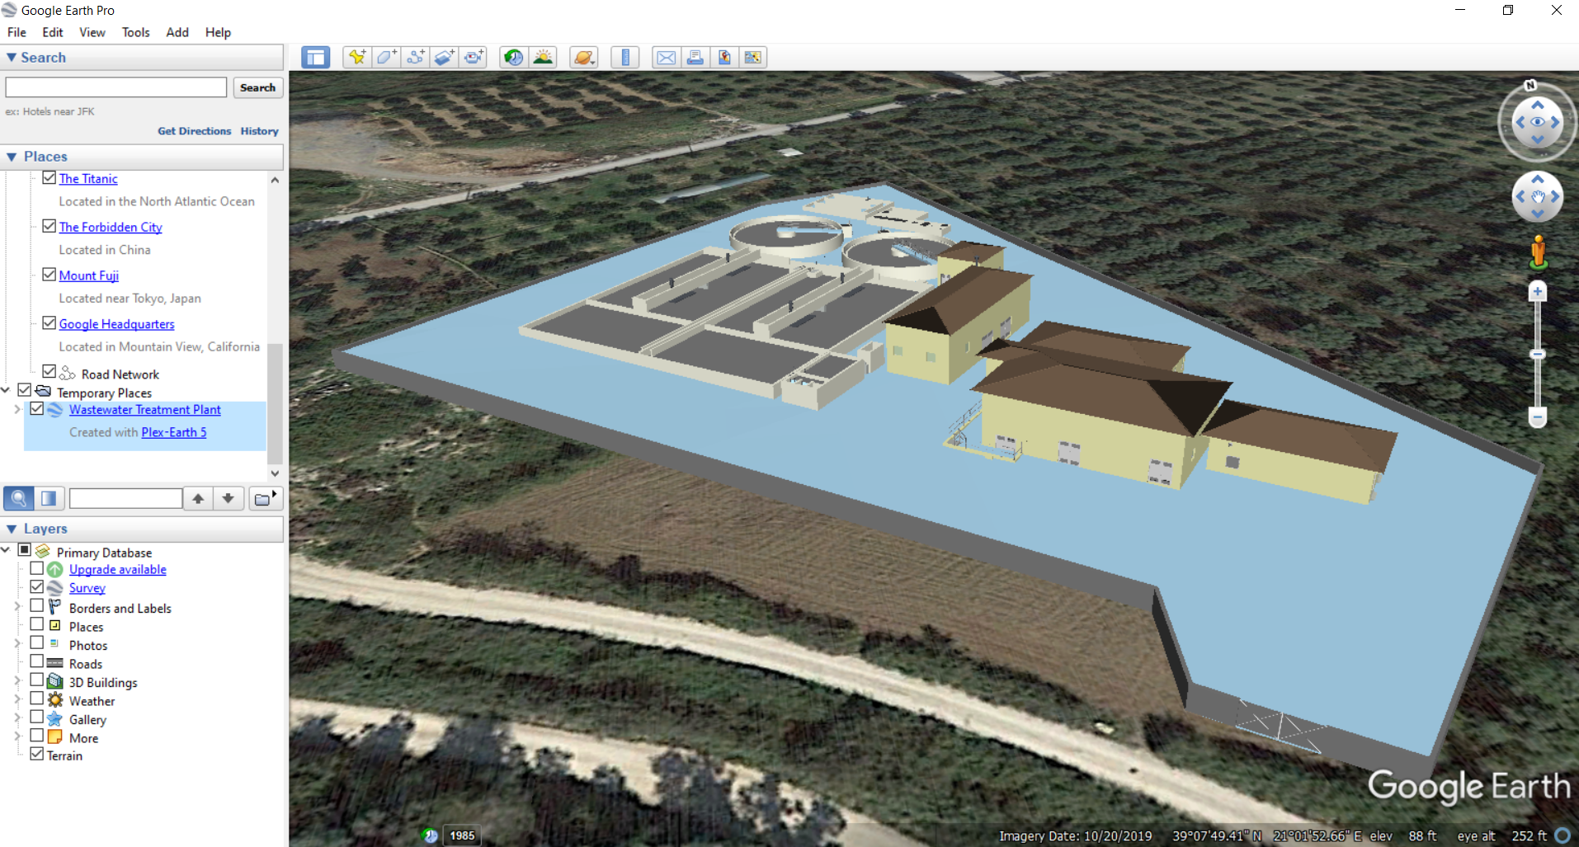
Task: Open the Add menu
Action: (x=177, y=32)
